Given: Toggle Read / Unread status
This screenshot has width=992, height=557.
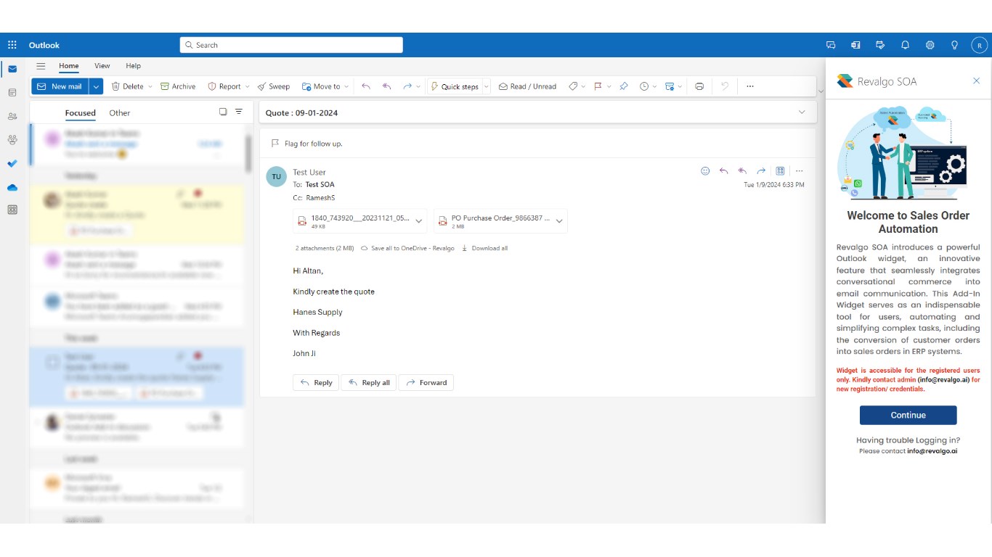Looking at the screenshot, I should [x=527, y=86].
